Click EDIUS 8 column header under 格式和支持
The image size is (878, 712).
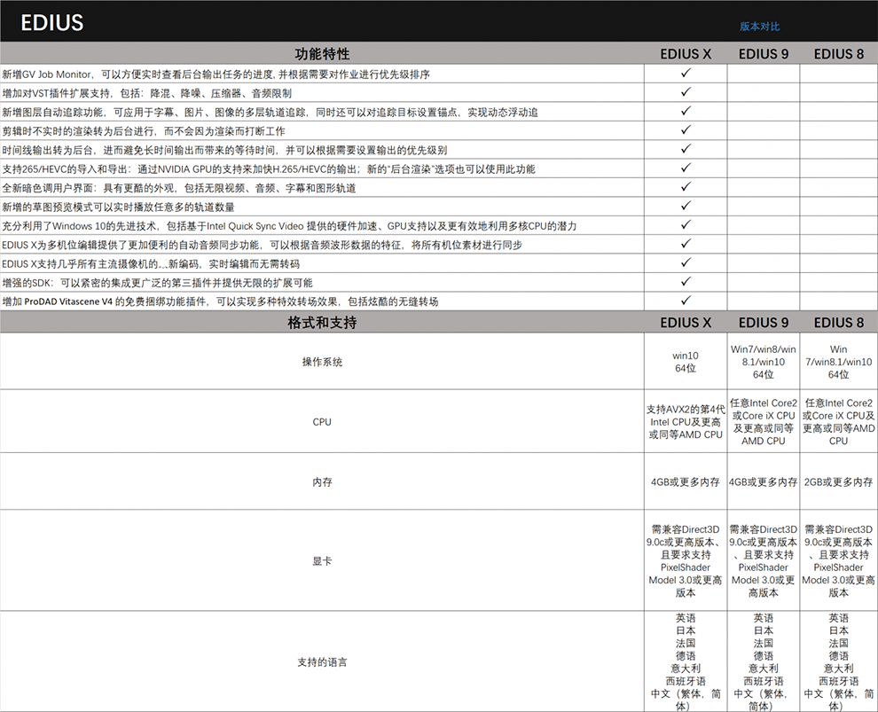point(839,323)
